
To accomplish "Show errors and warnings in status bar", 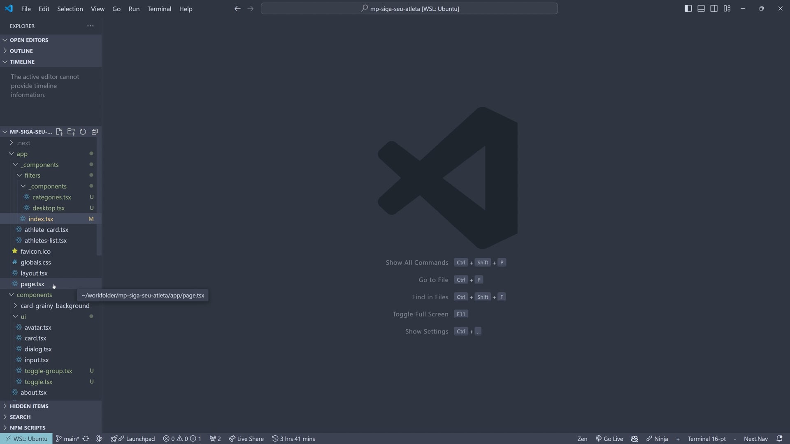I will coord(182,439).
